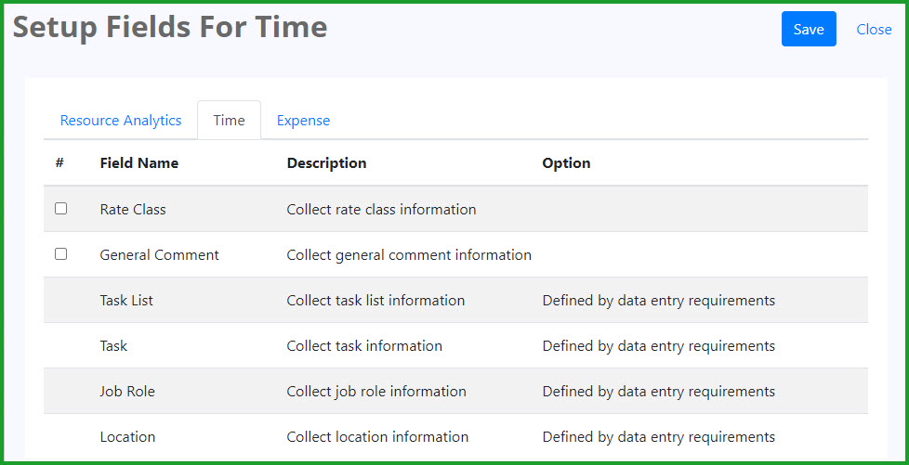The image size is (909, 465).
Task: Click the 'Collect rate class information' description
Action: point(381,209)
